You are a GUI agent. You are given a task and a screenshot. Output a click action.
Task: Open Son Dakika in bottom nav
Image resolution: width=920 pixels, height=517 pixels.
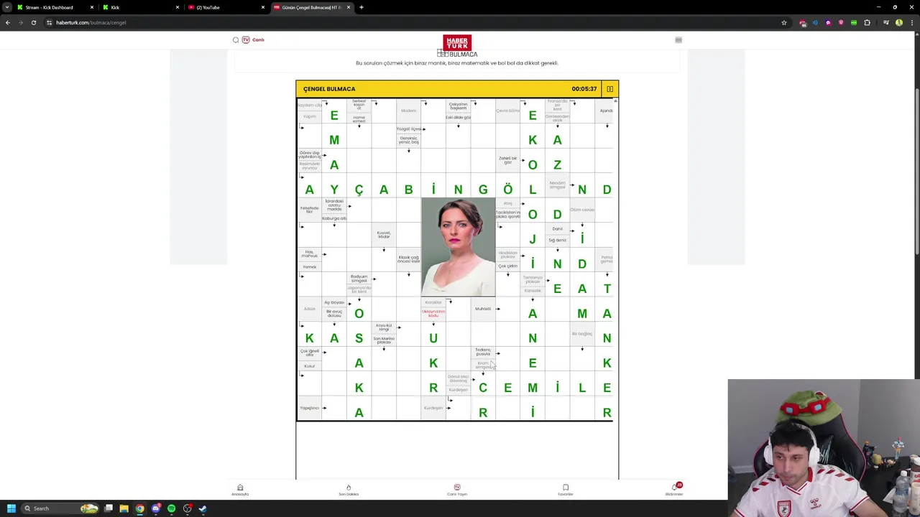coord(349,490)
